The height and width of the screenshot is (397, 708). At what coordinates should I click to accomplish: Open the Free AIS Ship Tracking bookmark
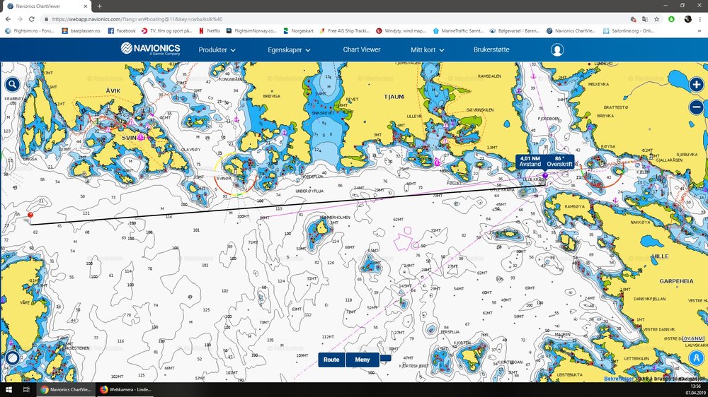pyautogui.click(x=345, y=30)
